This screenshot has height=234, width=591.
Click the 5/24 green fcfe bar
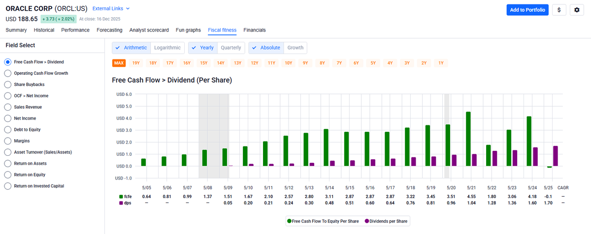[528, 141]
